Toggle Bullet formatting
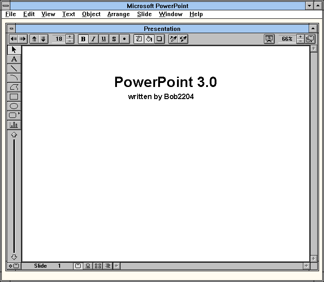 click(125, 39)
